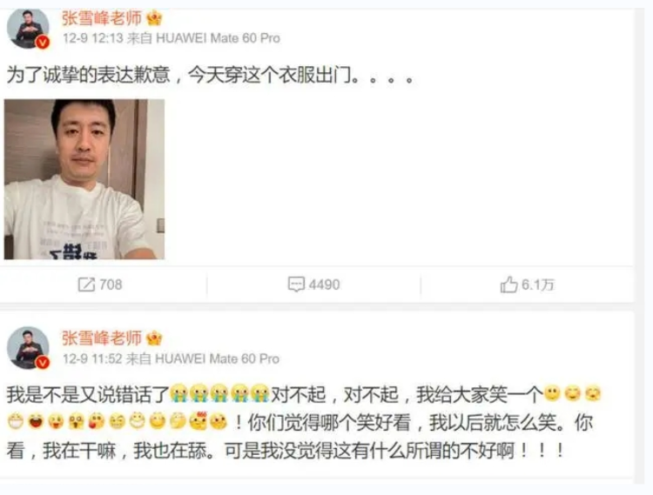The image size is (653, 495).
Task: Click the 12-9 11:52 timestamp
Action: coord(92,358)
